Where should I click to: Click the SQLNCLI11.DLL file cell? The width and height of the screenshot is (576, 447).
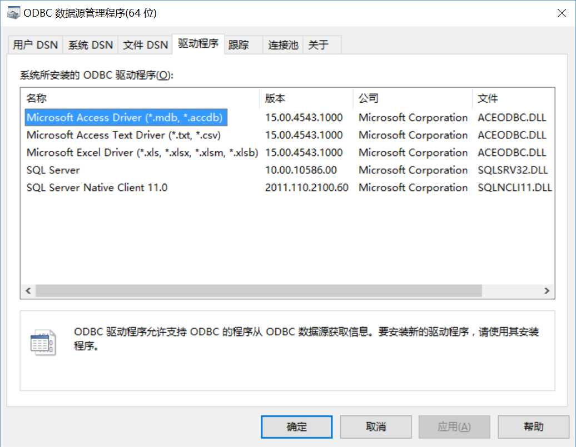tap(515, 188)
